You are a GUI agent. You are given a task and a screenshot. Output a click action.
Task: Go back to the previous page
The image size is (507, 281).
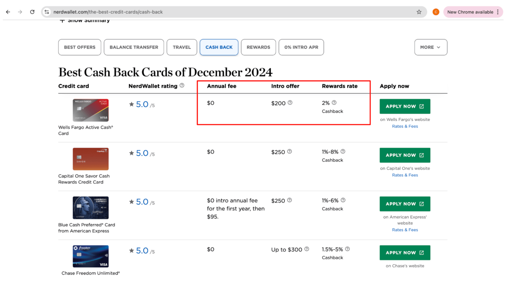pos(8,12)
